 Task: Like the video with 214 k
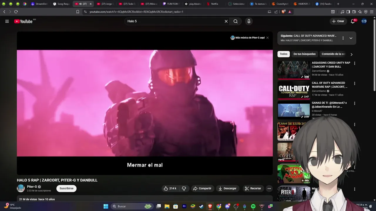(x=170, y=188)
